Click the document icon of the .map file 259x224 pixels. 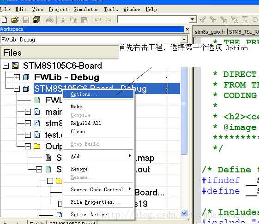[48, 158]
